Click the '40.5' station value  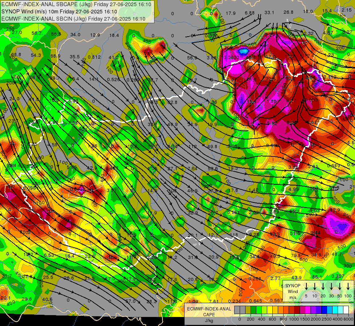(47, 299)
